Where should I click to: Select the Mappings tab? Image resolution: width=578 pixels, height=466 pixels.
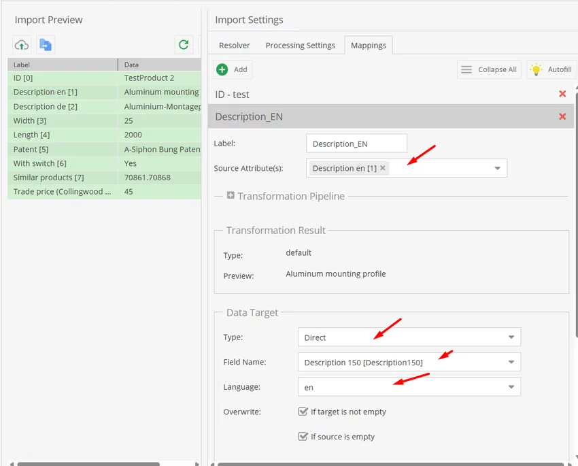click(369, 46)
